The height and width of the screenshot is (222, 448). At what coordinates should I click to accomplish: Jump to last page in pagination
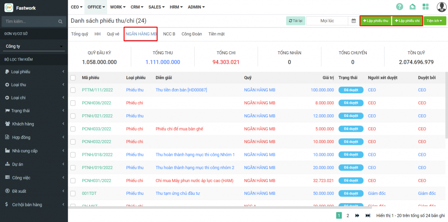coord(368,215)
